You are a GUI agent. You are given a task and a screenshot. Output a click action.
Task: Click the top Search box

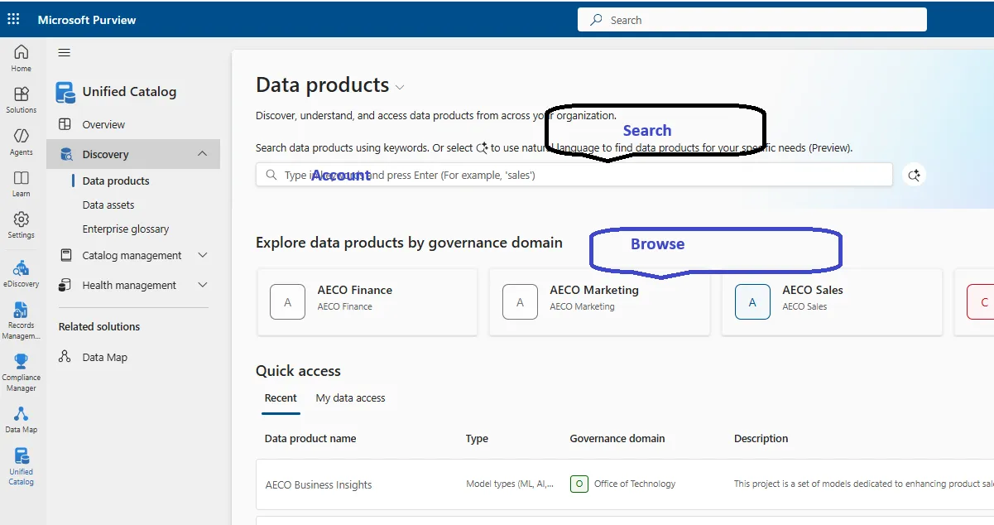click(752, 20)
